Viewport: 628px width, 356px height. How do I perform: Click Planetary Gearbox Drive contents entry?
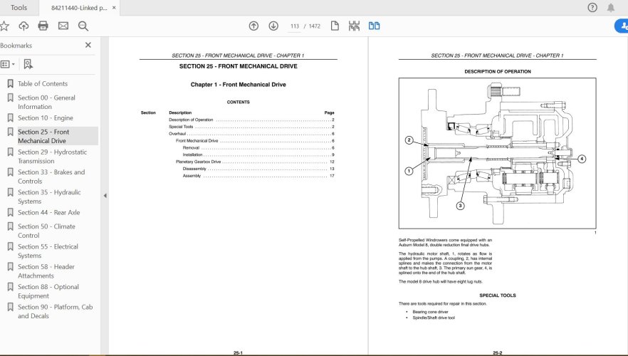[x=255, y=162]
